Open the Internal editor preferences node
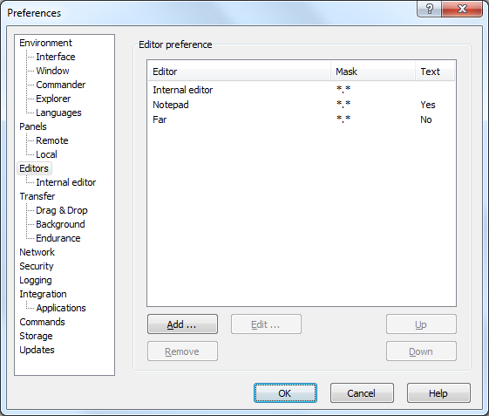The height and width of the screenshot is (416, 489). coord(65,182)
